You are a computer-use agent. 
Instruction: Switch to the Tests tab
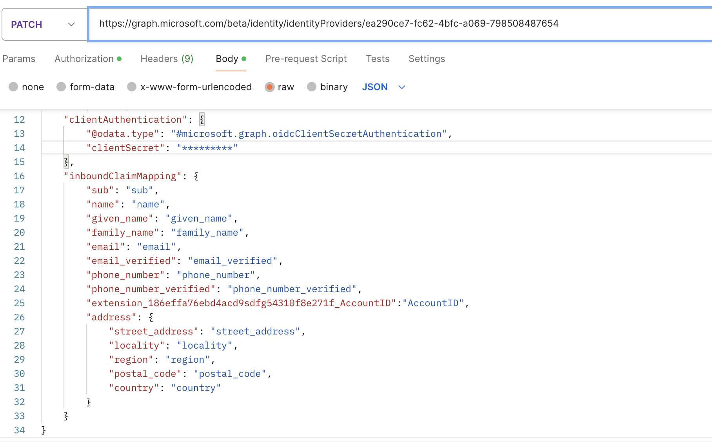(377, 59)
